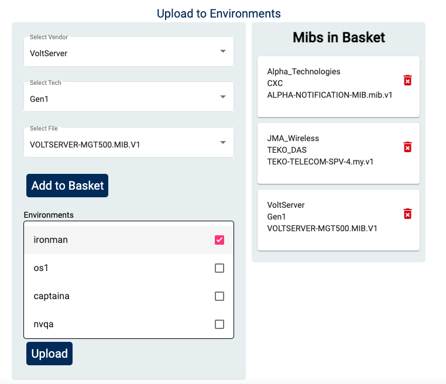The width and height of the screenshot is (446, 384).
Task: Click the nvqa environment name
Action: point(44,324)
